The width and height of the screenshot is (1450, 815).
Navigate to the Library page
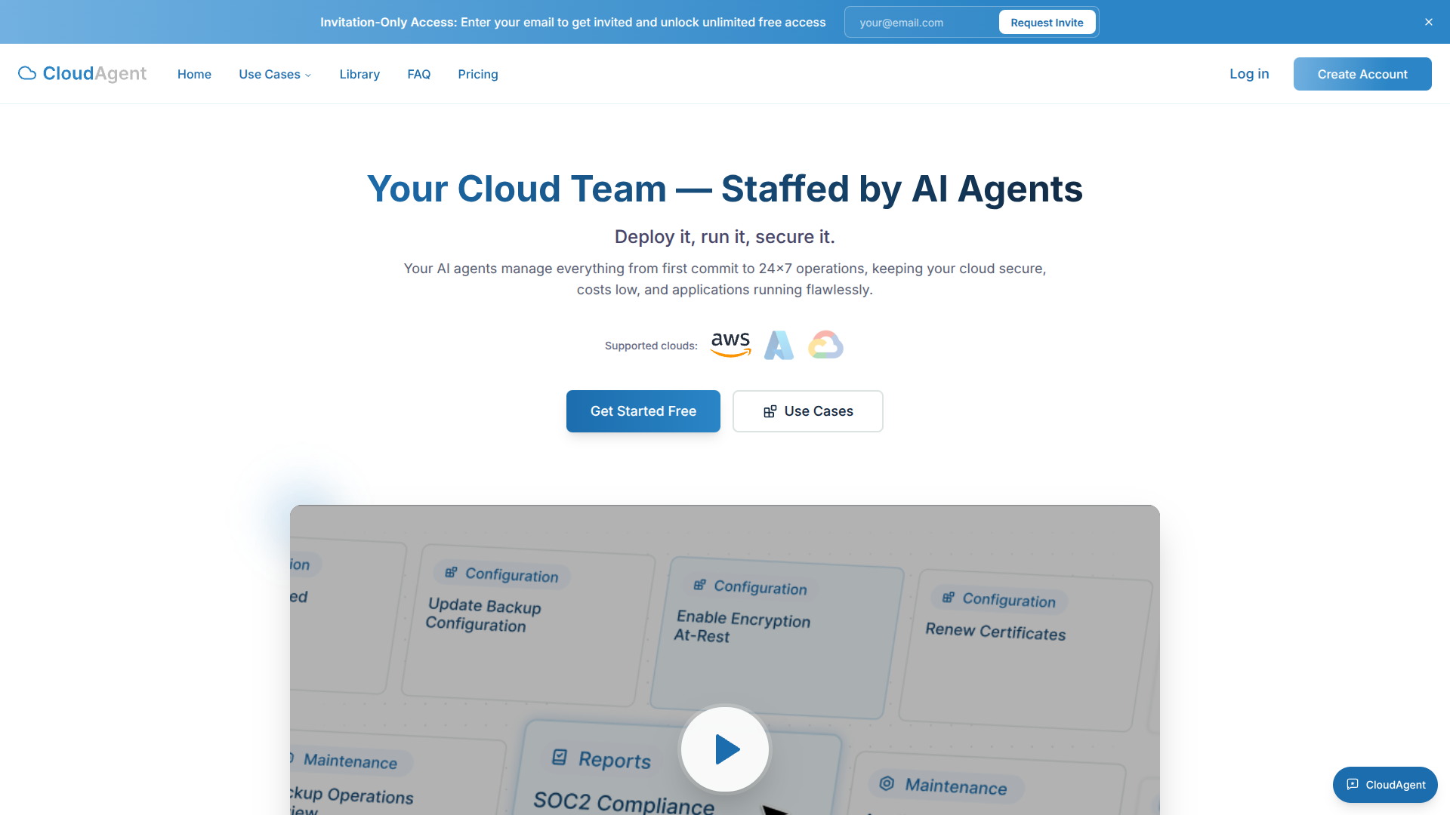tap(359, 74)
